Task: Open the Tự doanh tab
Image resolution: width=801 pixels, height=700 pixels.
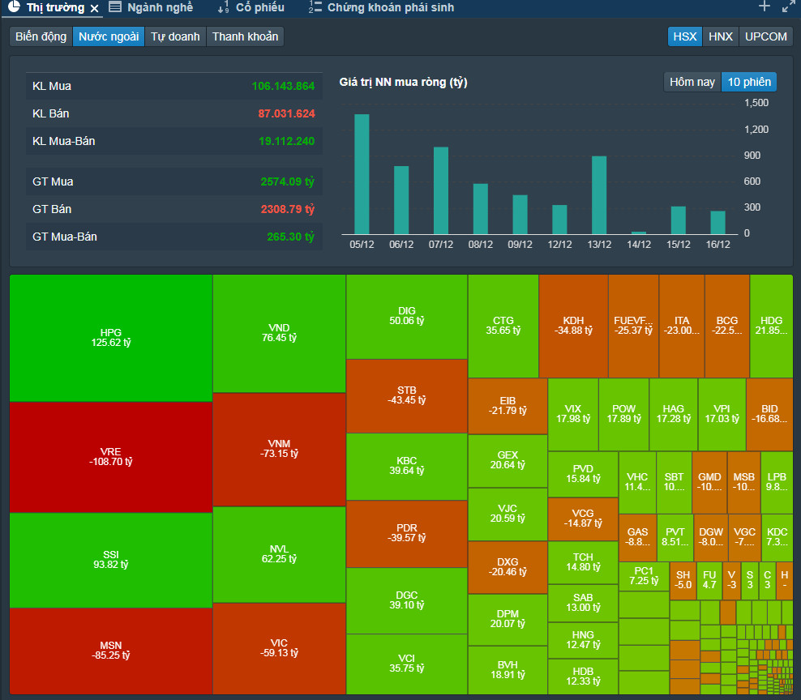Action: (175, 36)
